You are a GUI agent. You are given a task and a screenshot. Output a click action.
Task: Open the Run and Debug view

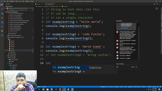point(2,18)
